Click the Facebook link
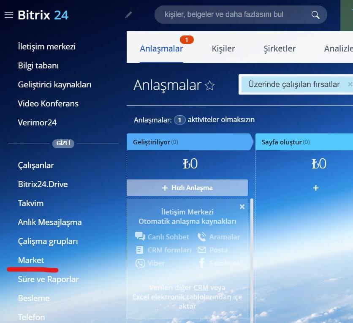The image size is (353, 323). [225, 263]
